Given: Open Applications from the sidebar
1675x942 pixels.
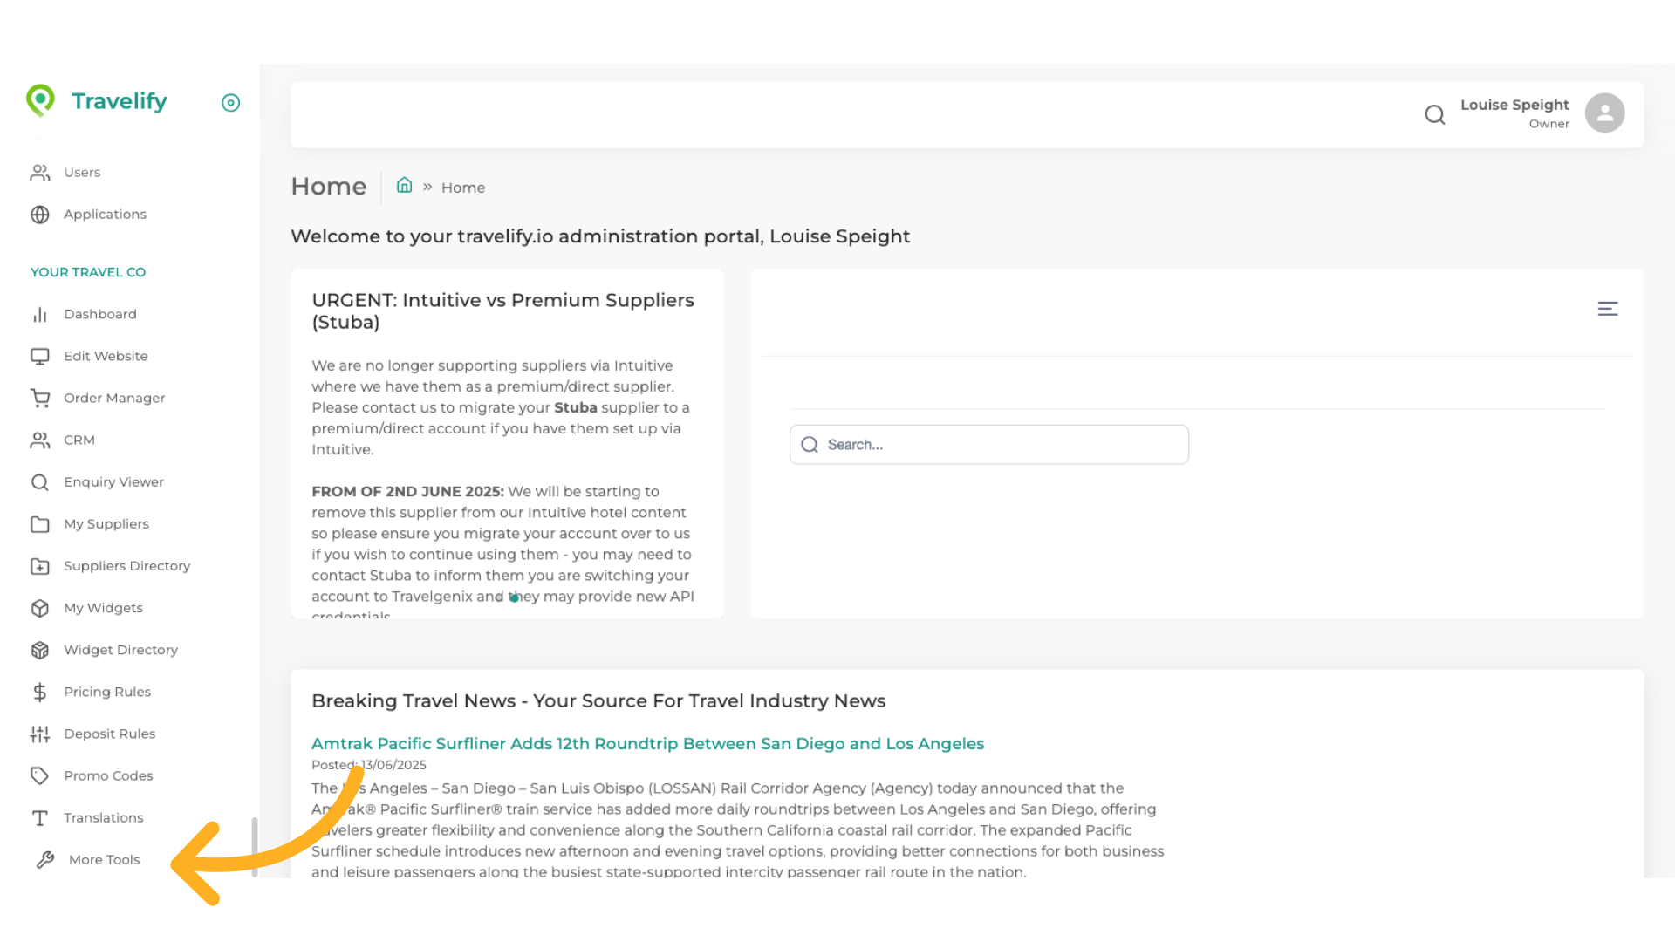Looking at the screenshot, I should (104, 215).
